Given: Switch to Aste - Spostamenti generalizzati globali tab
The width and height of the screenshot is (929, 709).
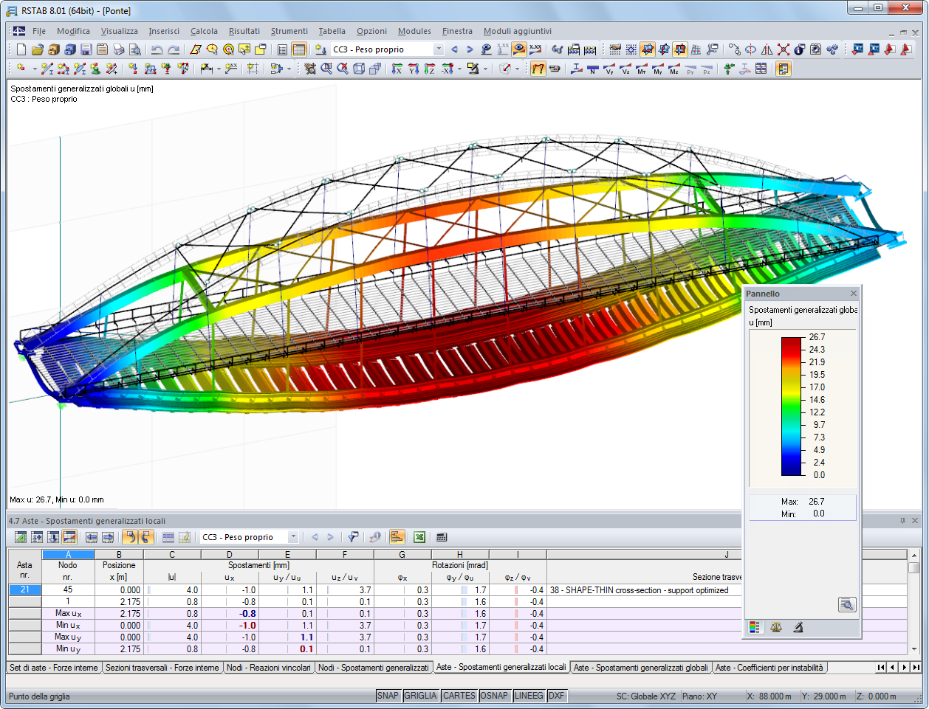Looking at the screenshot, I should 640,668.
